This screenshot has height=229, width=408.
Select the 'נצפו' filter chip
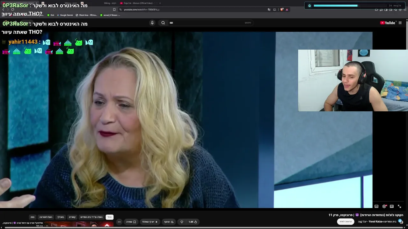click(x=33, y=217)
